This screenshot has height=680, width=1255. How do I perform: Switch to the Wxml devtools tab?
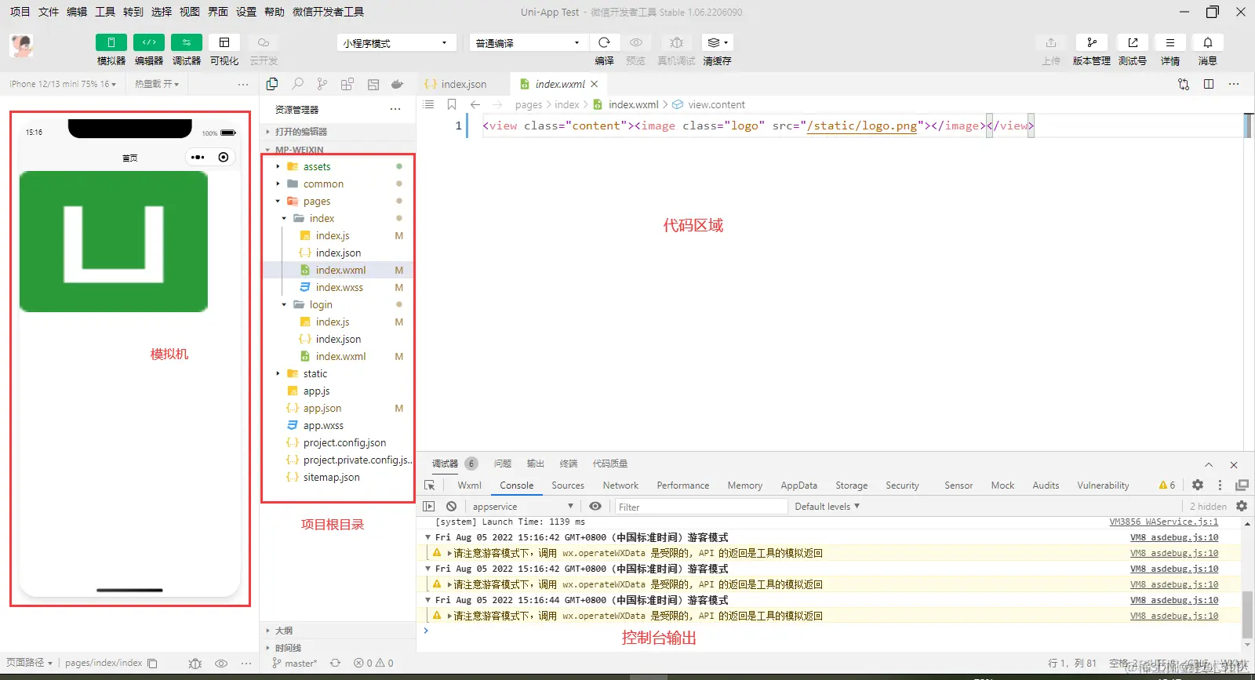point(469,485)
